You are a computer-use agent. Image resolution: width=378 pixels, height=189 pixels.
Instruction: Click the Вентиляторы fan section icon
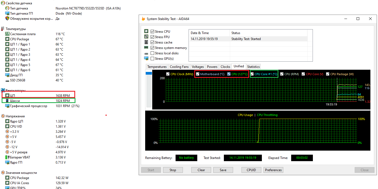point(3,90)
